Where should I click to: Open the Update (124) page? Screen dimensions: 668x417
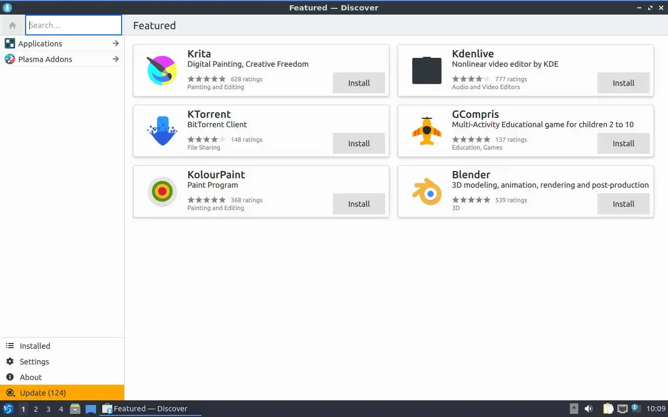coord(62,393)
